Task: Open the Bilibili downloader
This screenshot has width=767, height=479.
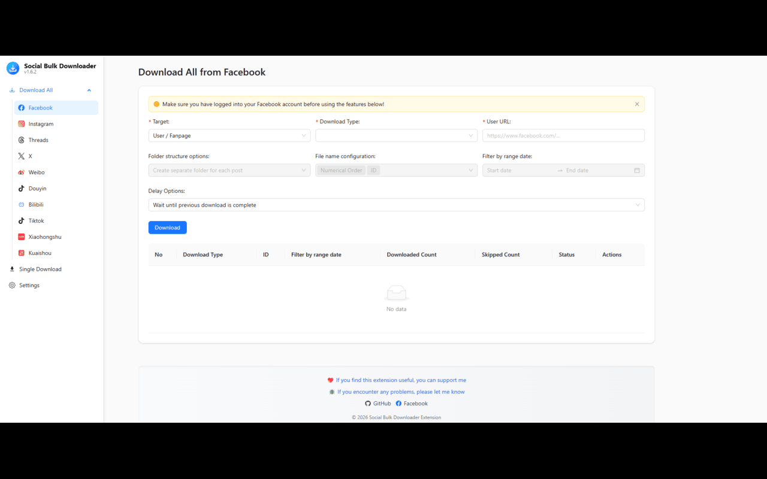Action: [x=36, y=204]
